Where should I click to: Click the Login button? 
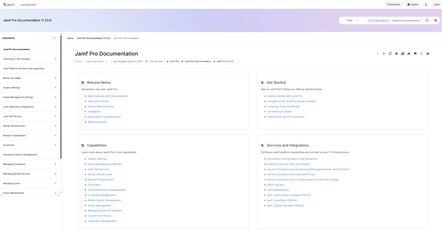(x=436, y=4)
